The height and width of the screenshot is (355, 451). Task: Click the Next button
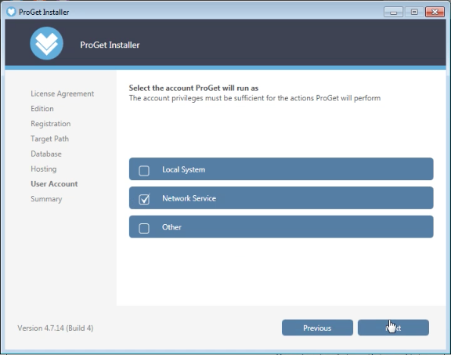pyautogui.click(x=393, y=328)
